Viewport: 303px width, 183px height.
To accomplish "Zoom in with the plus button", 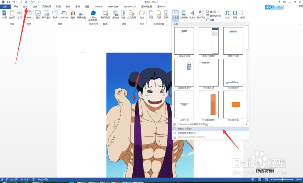I will pos(292,180).
